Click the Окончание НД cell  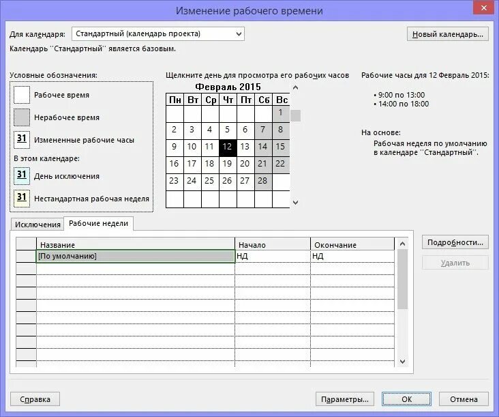click(x=352, y=256)
